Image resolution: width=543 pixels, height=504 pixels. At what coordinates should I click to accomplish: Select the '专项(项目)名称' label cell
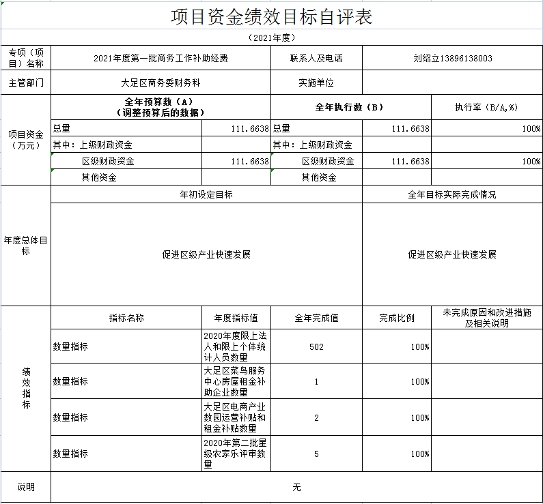pyautogui.click(x=26, y=58)
